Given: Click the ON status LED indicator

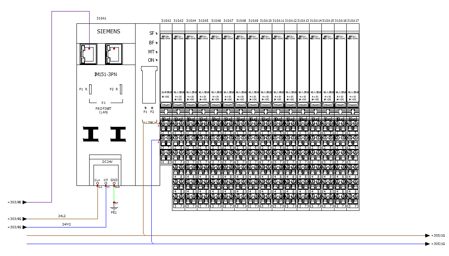Looking at the screenshot, I should coord(157,60).
